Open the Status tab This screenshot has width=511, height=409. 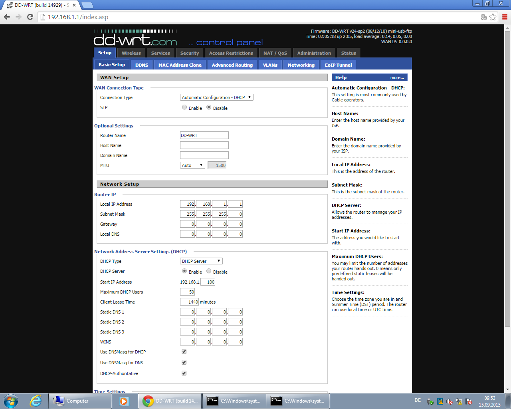[349, 53]
